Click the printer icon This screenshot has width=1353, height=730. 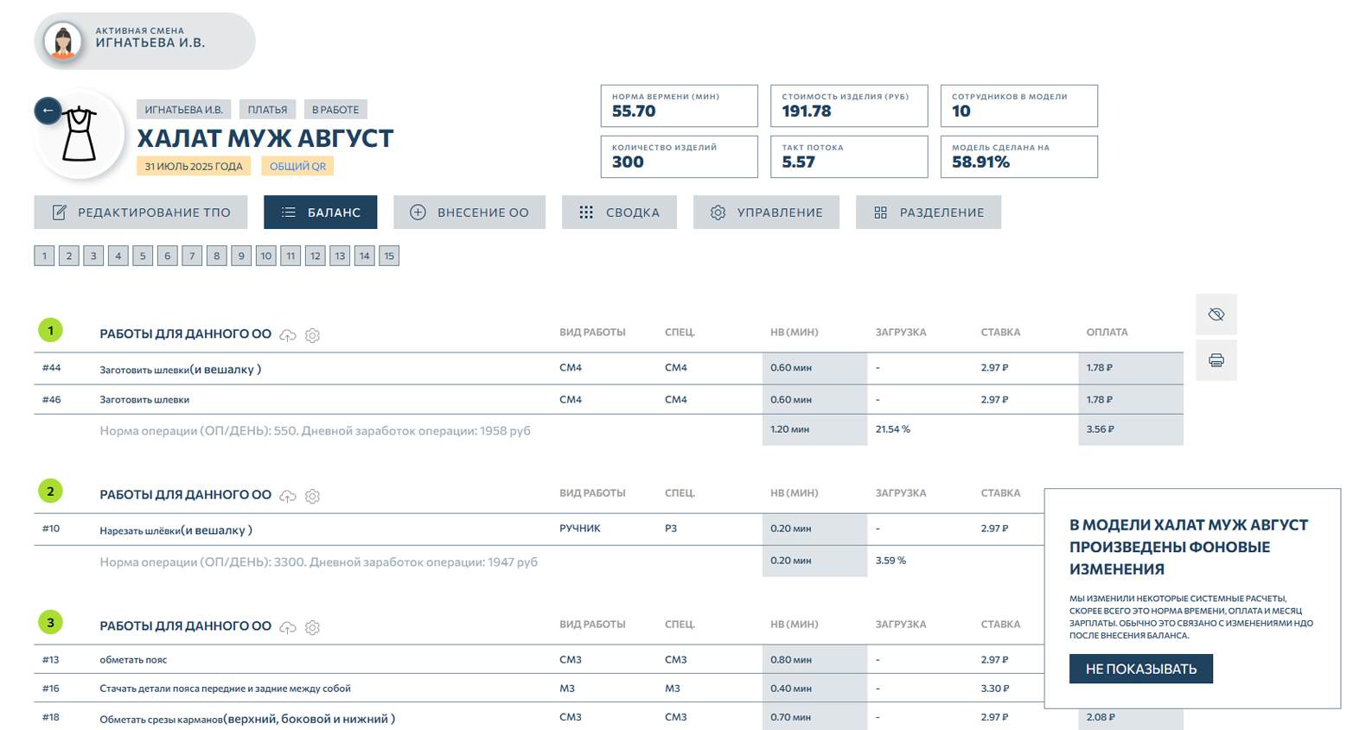point(1216,360)
